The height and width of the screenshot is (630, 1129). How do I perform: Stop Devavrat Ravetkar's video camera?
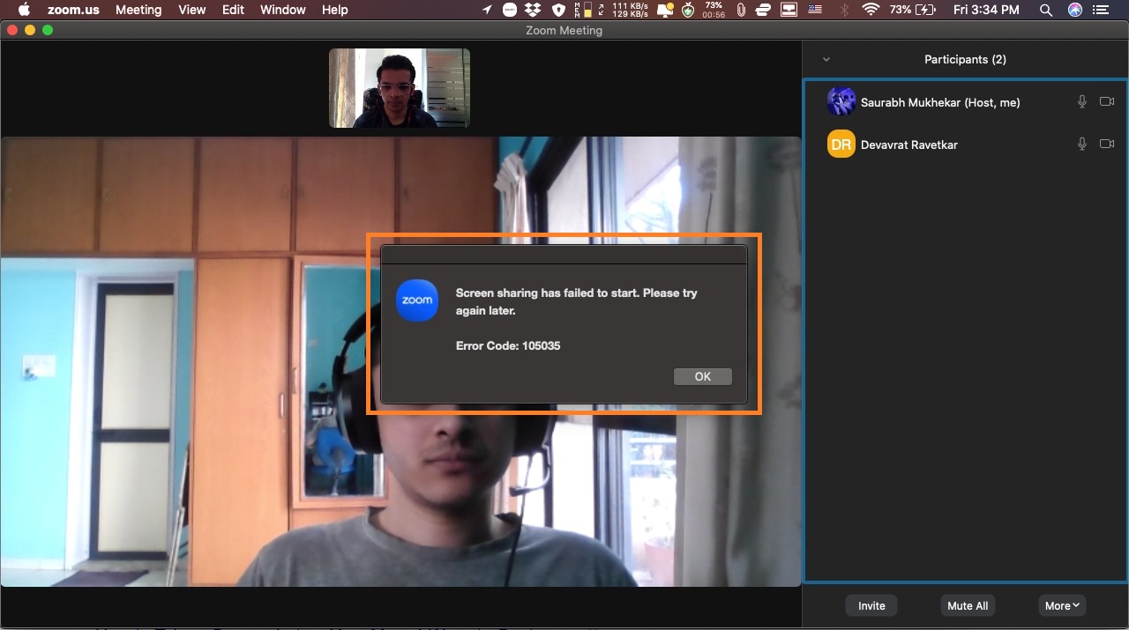[1107, 144]
